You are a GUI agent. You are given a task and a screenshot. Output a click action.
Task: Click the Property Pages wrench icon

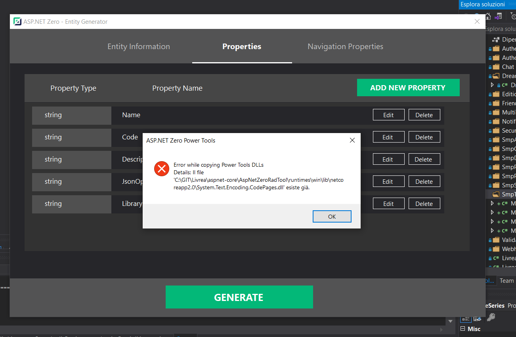(491, 318)
